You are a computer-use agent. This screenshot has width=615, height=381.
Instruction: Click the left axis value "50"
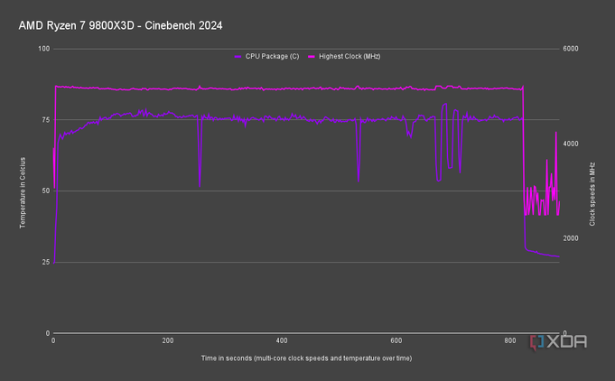tap(46, 190)
